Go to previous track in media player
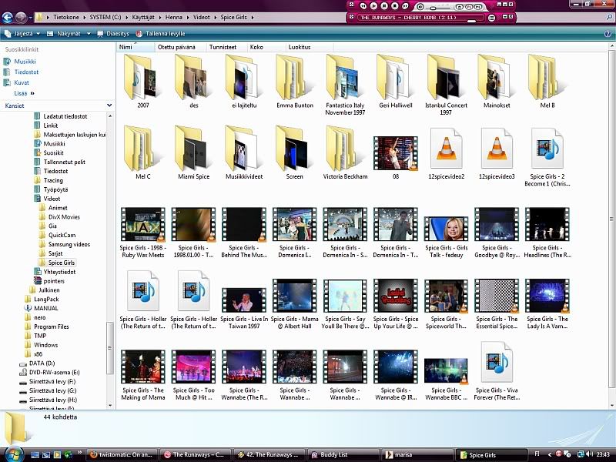This screenshot has height=462, width=616. 363,6
